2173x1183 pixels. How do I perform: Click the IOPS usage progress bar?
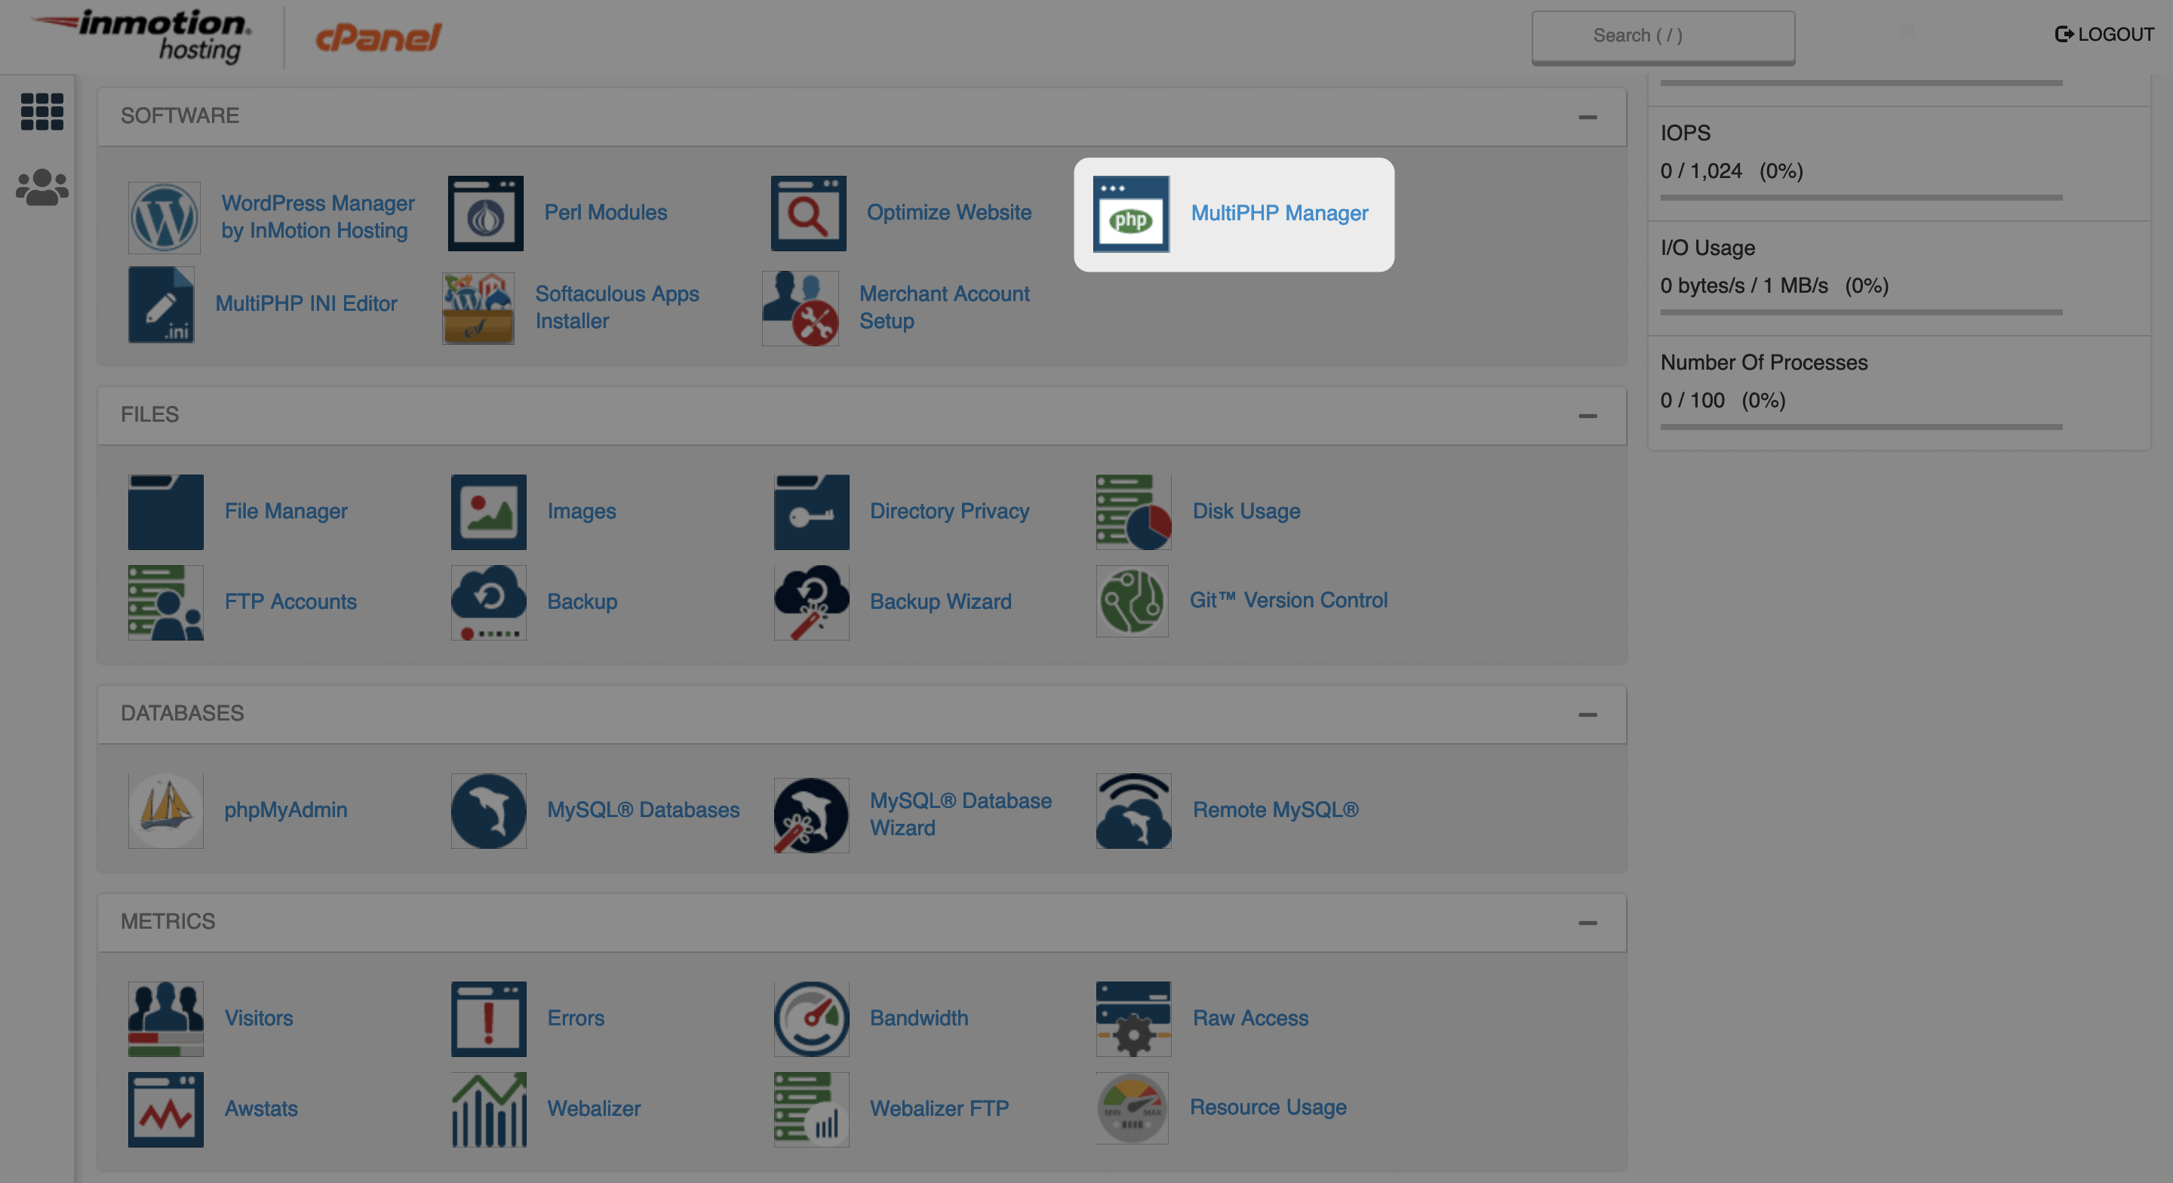pyautogui.click(x=1861, y=198)
